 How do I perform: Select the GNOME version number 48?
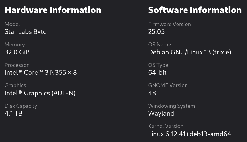click(x=152, y=93)
